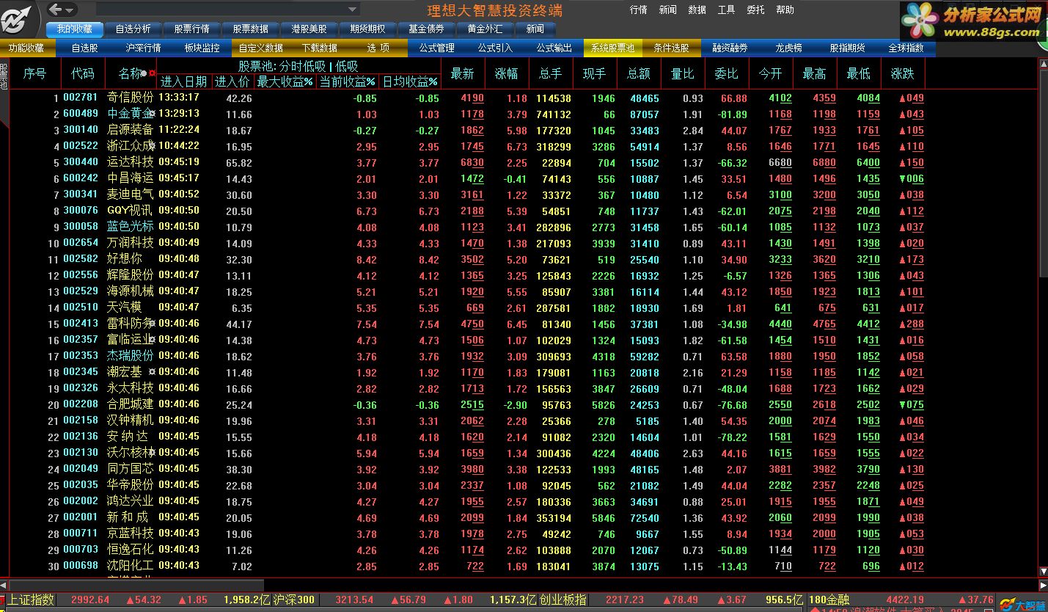Open 全球指数

(x=906, y=48)
